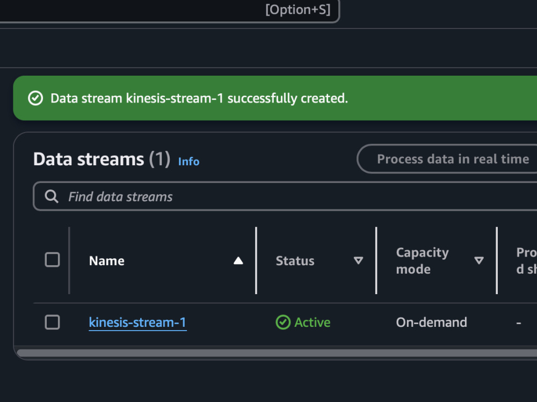Select the kinesis-stream-1 row checkbox
The image size is (537, 402).
(x=53, y=322)
